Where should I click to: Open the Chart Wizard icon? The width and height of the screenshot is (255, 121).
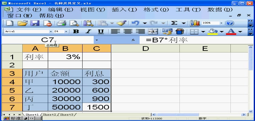coord(195,23)
